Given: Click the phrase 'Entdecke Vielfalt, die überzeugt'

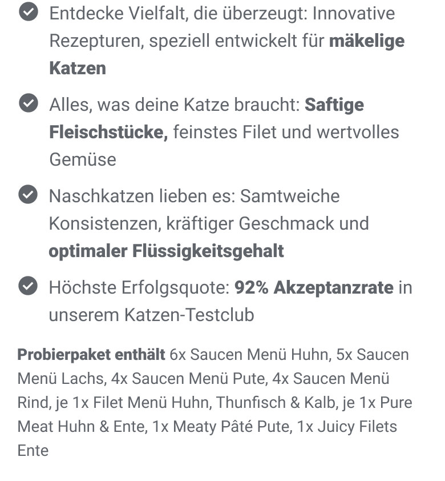Looking at the screenshot, I should [178, 14].
